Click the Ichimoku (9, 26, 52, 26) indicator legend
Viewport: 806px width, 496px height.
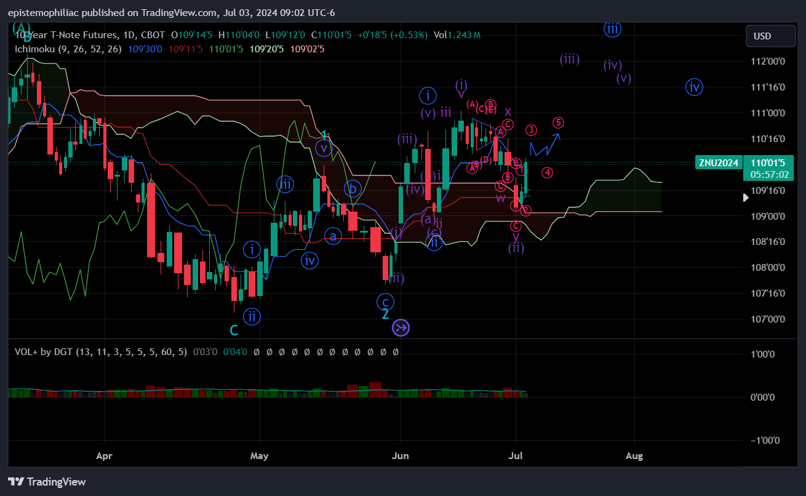pyautogui.click(x=68, y=49)
